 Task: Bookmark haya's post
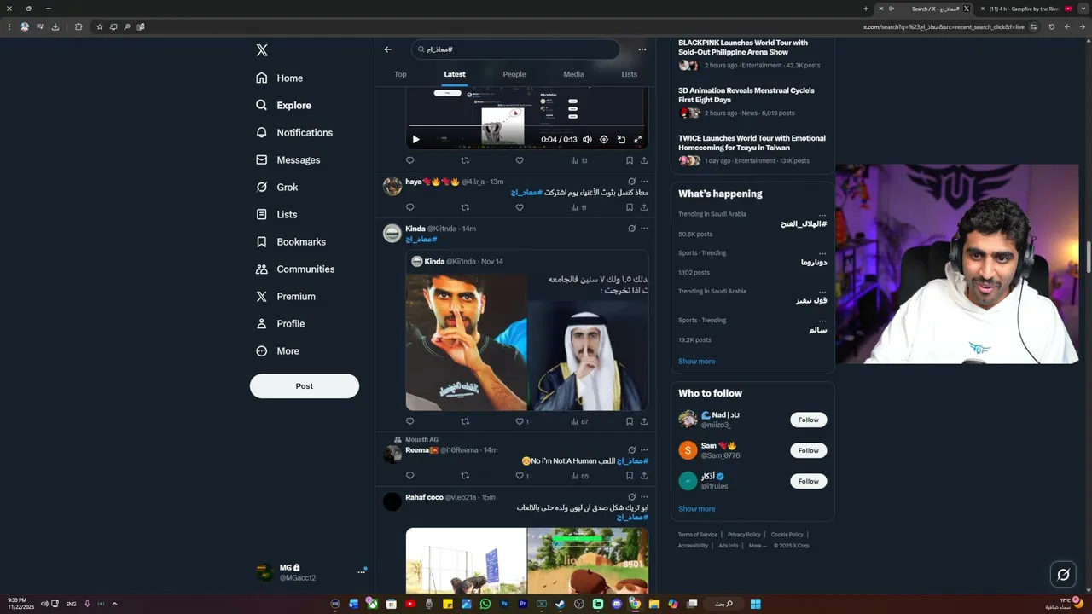630,207
